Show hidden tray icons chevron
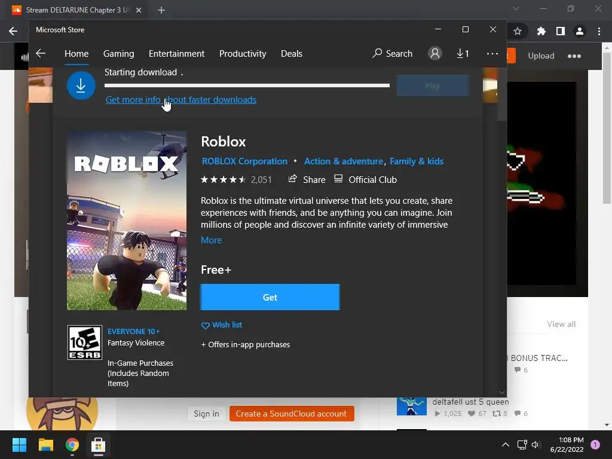The width and height of the screenshot is (612, 459). 506,445
